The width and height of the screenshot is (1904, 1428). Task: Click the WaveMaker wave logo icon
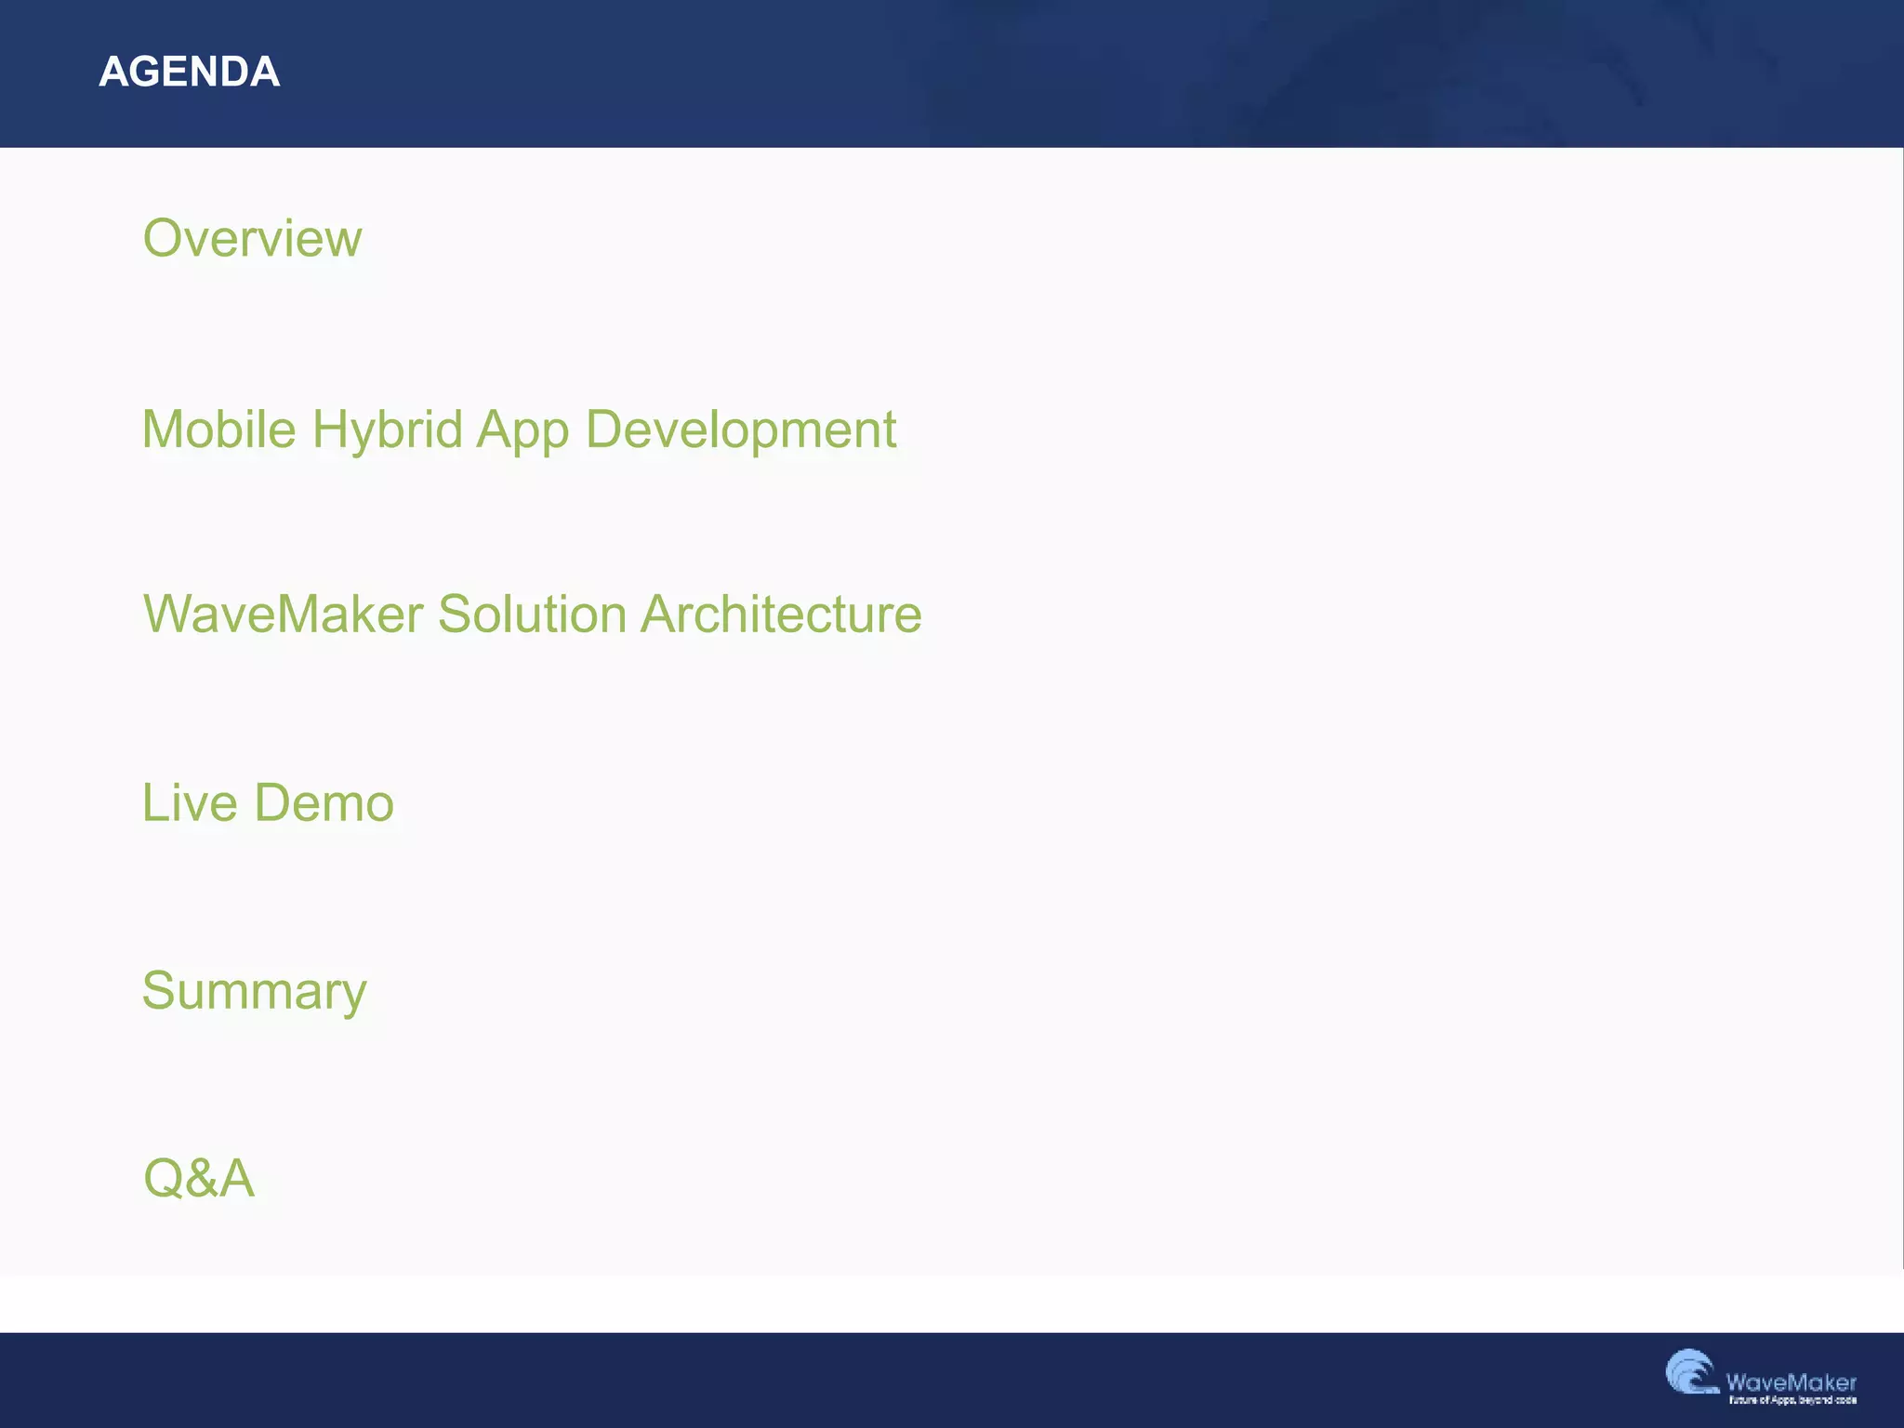click(1691, 1372)
